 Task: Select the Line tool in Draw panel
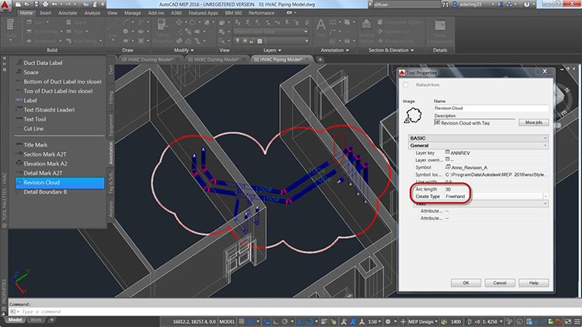(x=113, y=29)
